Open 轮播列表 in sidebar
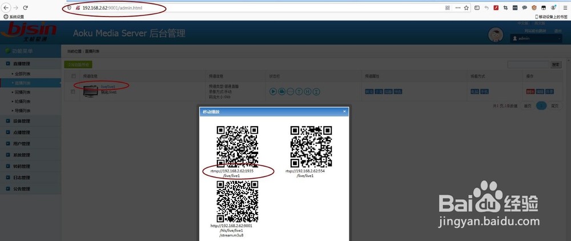 (x=31, y=101)
